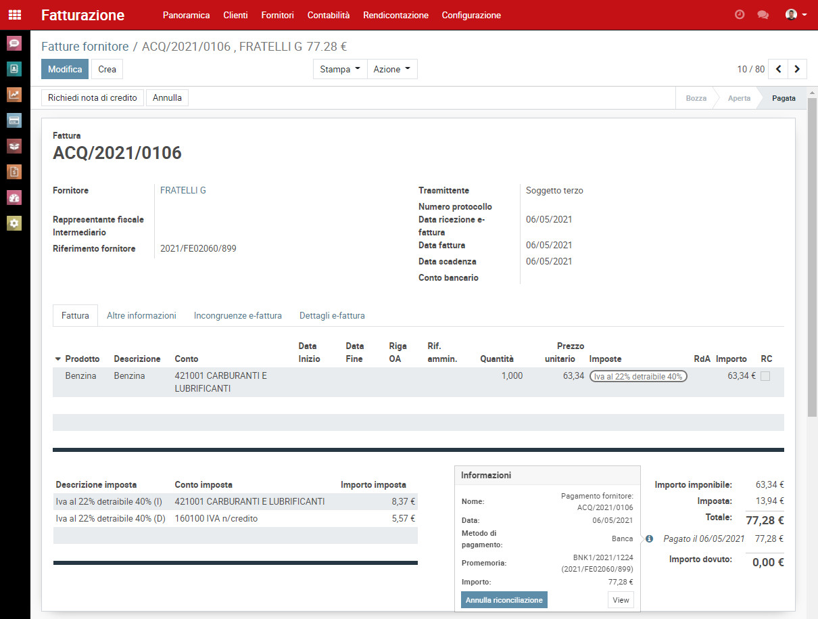
Task: Click the Imposte column header
Action: [605, 359]
